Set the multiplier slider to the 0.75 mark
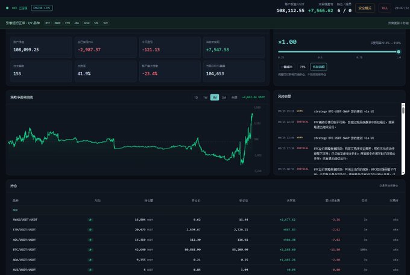The height and width of the screenshot is (275, 410). point(359,52)
